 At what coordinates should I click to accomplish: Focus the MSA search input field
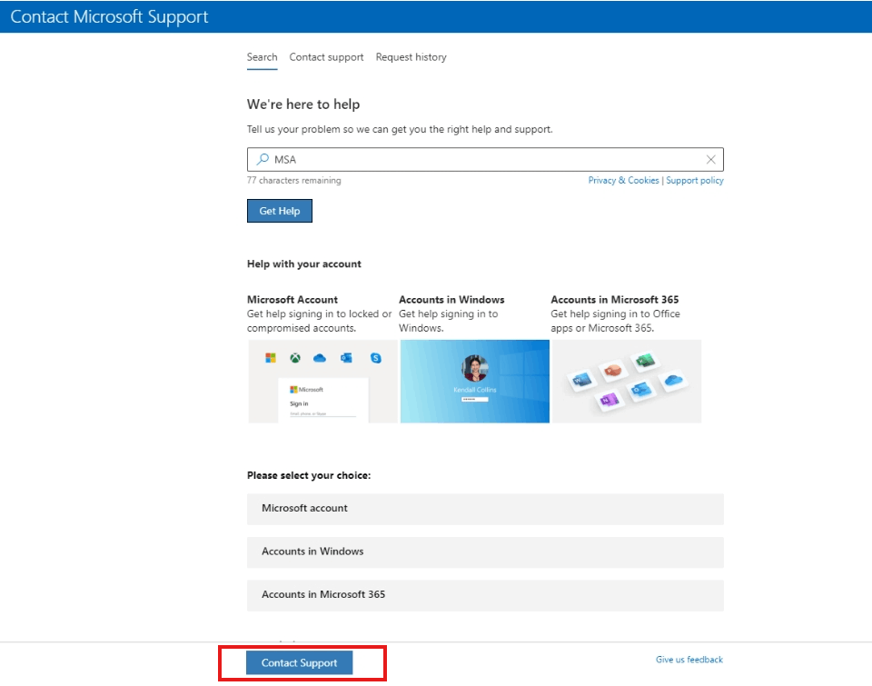pyautogui.click(x=485, y=160)
